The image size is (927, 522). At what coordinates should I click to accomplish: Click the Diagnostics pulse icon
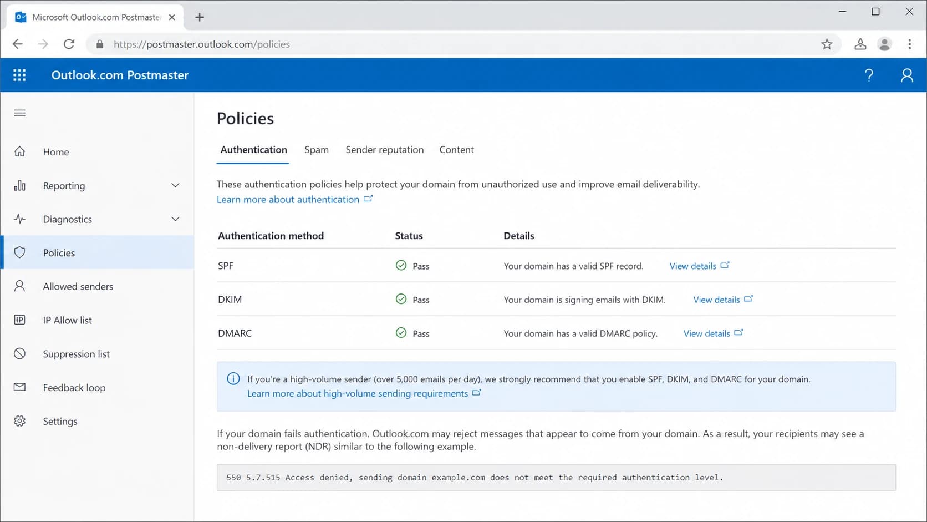[19, 219]
